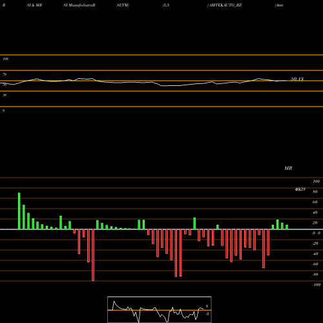Click the 'SI & MR' header text
The width and height of the screenshot is (323, 323).
coord(34,5)
